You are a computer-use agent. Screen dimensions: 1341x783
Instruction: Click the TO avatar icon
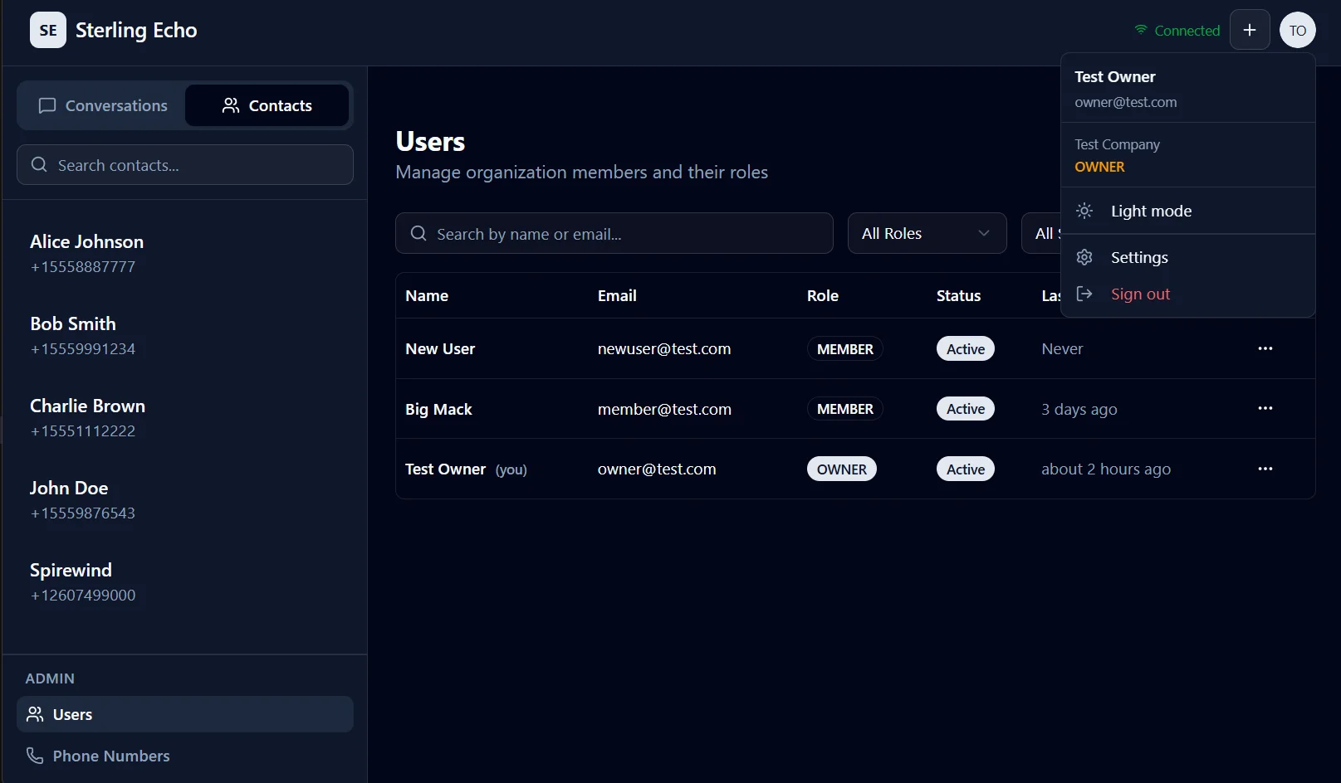pos(1297,30)
